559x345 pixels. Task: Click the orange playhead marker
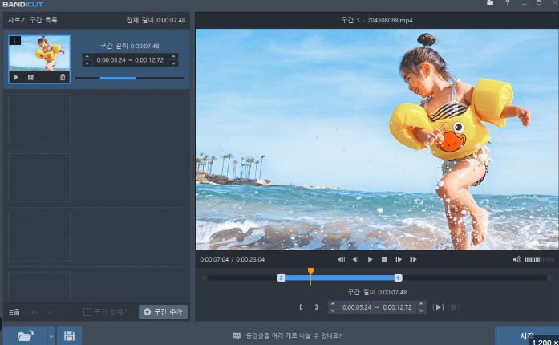coord(310,271)
